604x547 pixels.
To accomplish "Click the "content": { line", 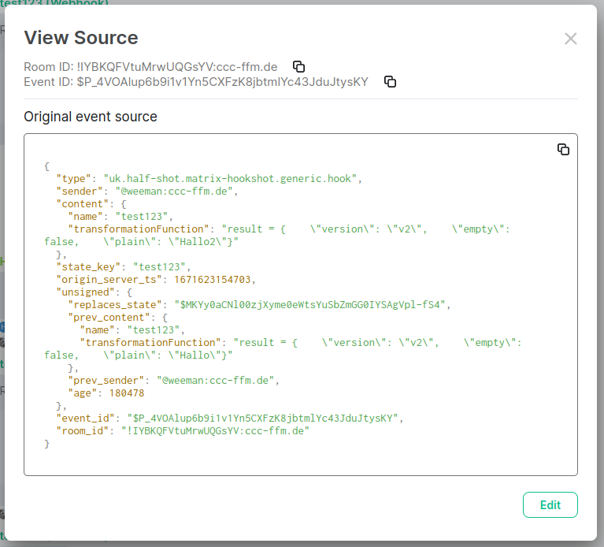I will coord(91,204).
